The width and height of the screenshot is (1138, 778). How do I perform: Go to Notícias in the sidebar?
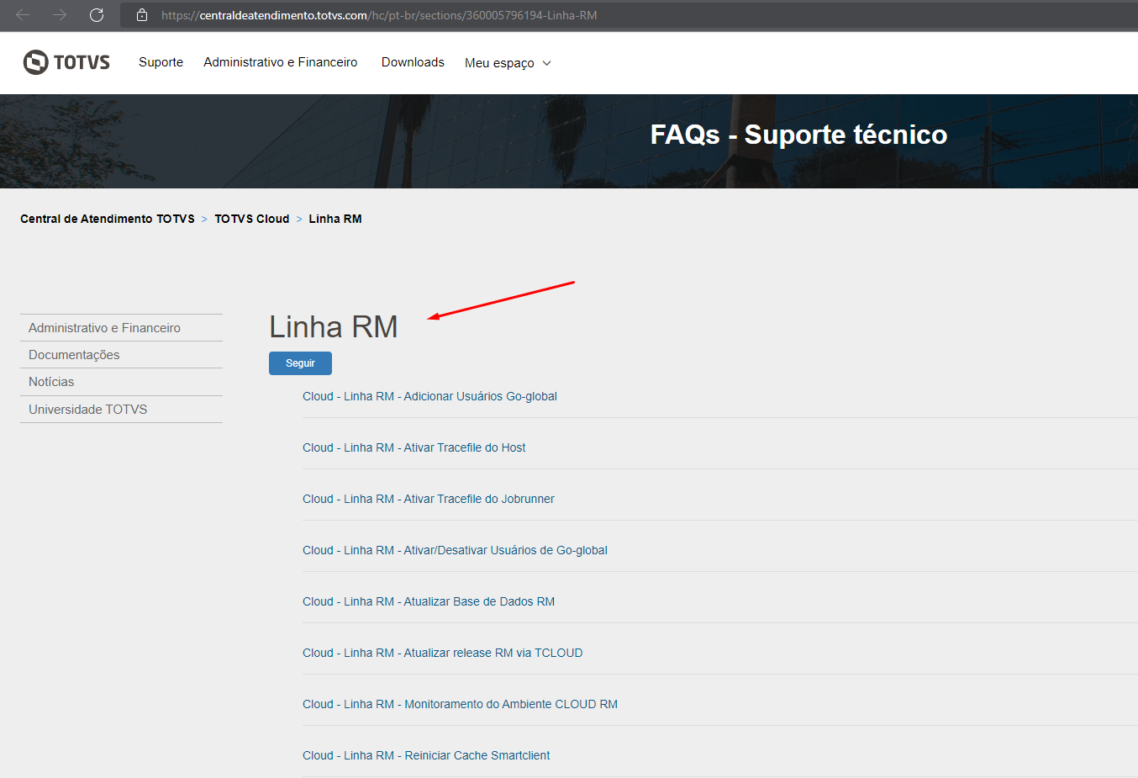click(51, 382)
